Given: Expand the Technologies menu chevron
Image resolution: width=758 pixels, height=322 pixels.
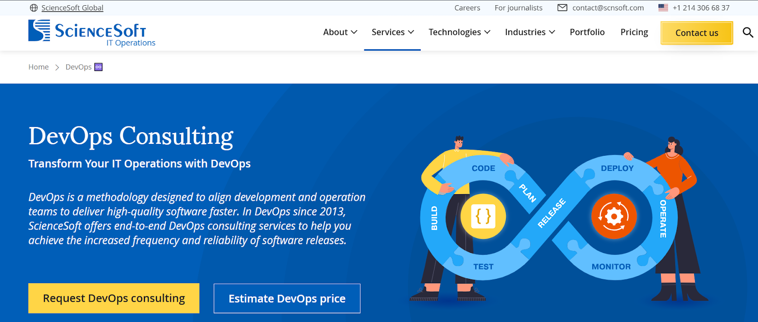Looking at the screenshot, I should point(487,32).
